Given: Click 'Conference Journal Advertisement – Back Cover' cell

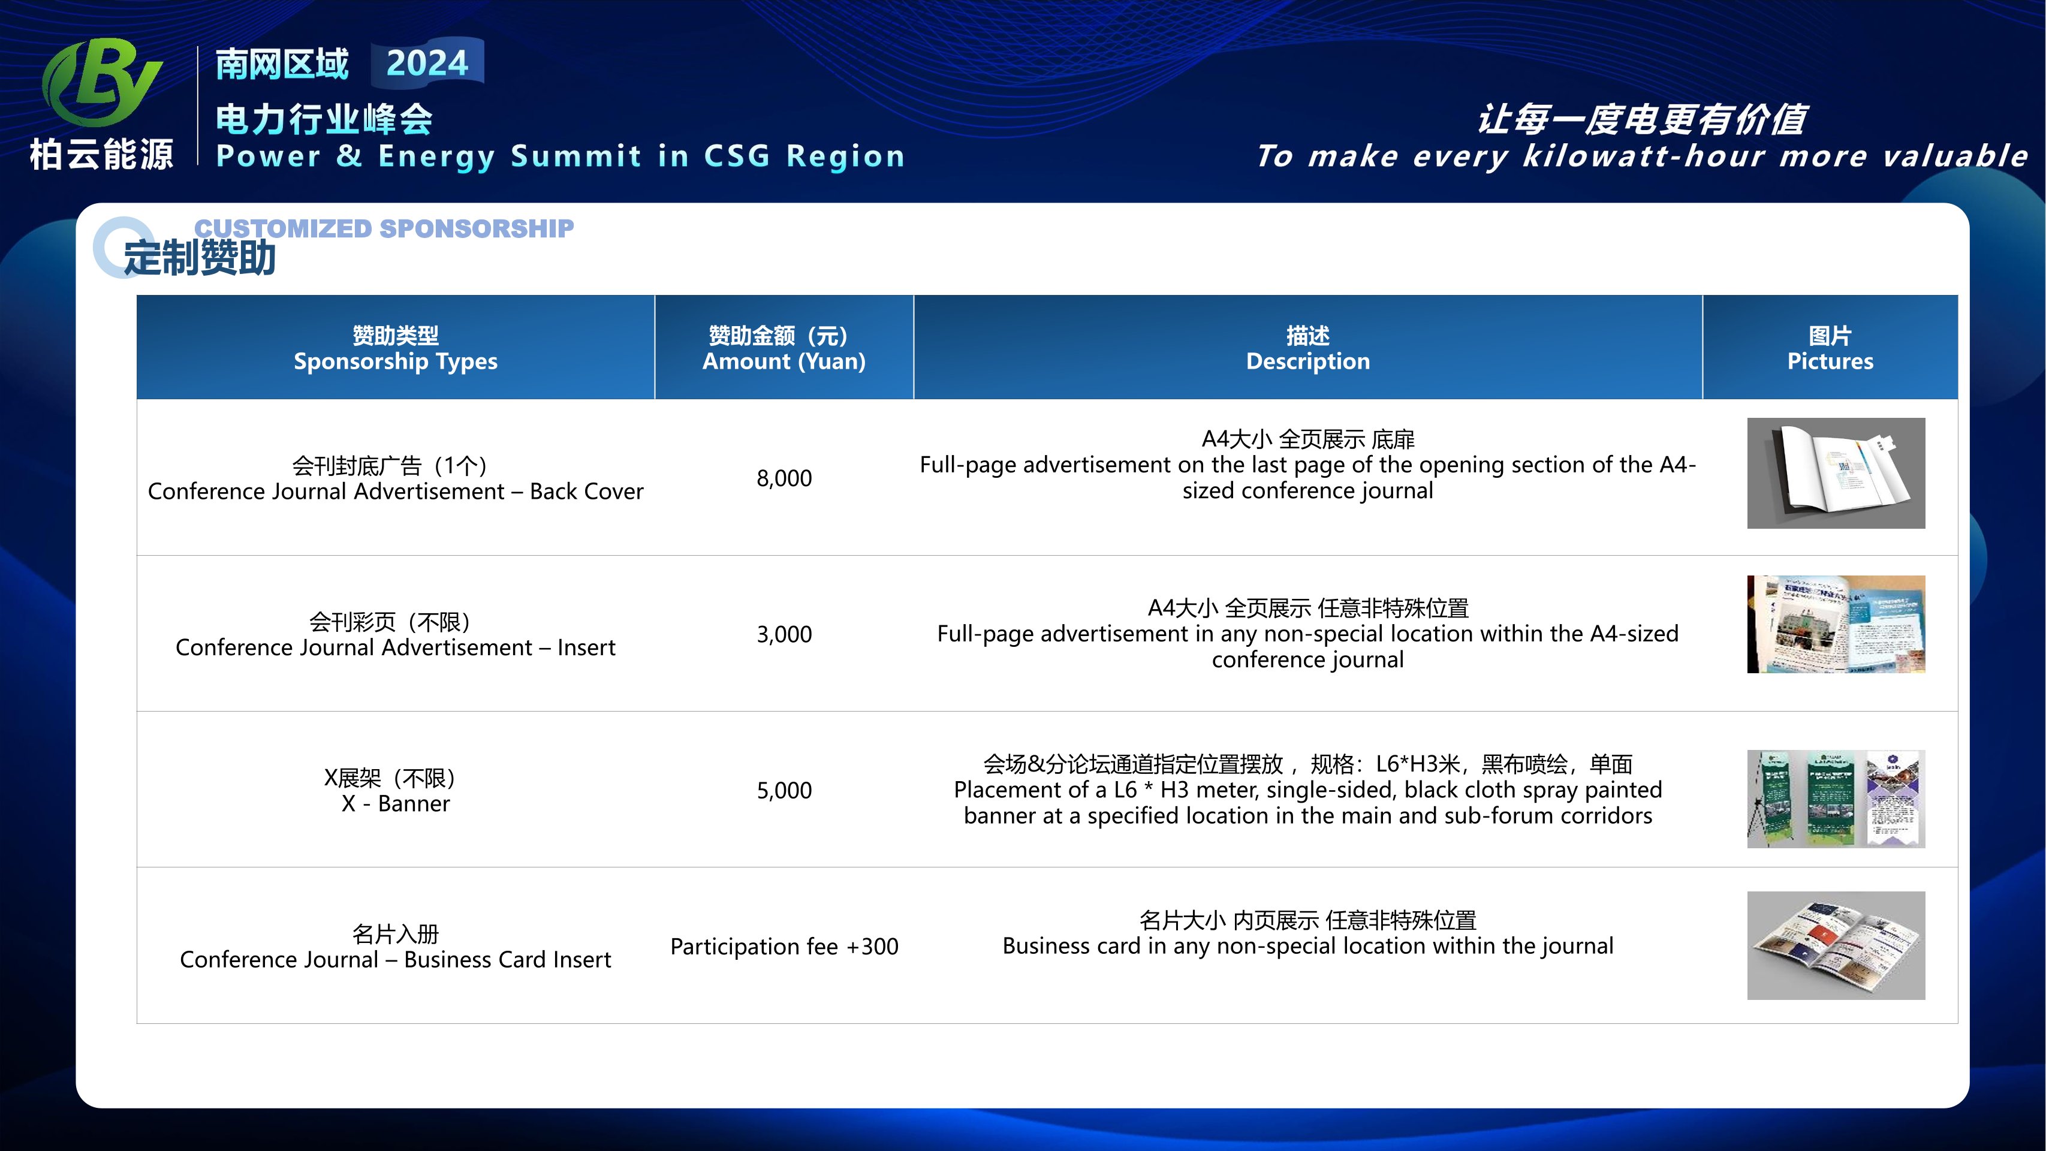Looking at the screenshot, I should [396, 478].
